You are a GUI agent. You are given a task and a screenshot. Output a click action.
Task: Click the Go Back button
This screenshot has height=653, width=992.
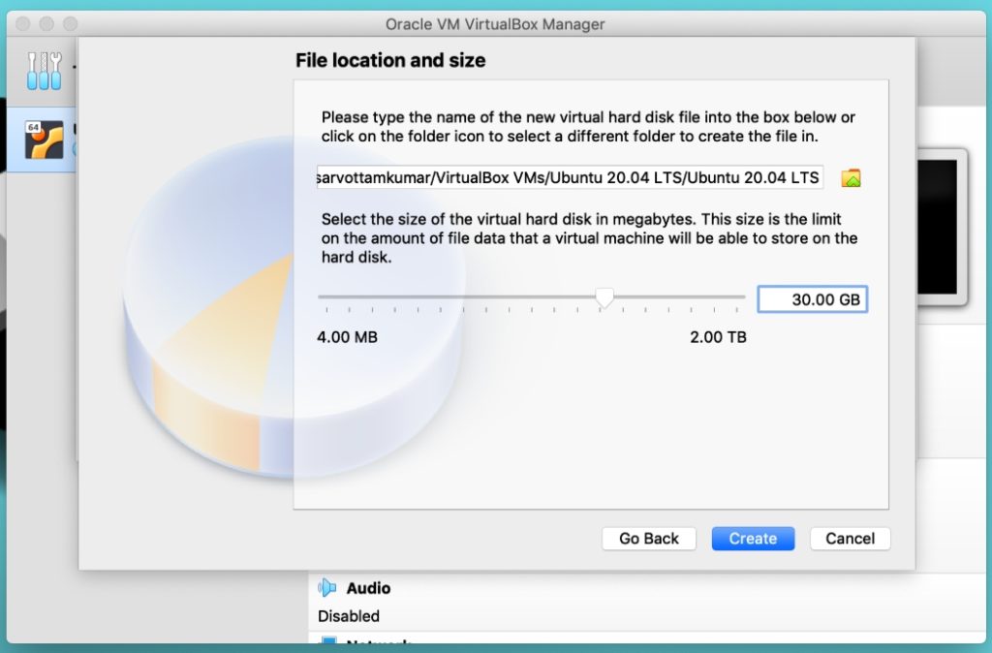tap(649, 539)
